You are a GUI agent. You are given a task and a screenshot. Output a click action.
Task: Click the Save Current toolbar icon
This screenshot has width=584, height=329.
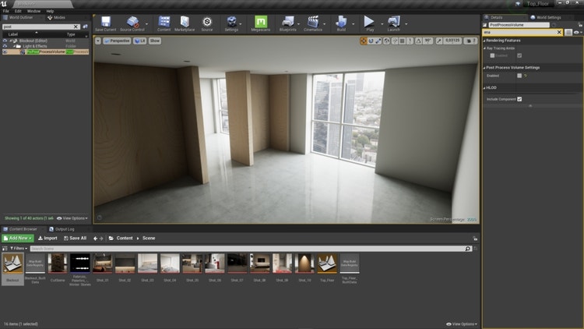coord(105,23)
